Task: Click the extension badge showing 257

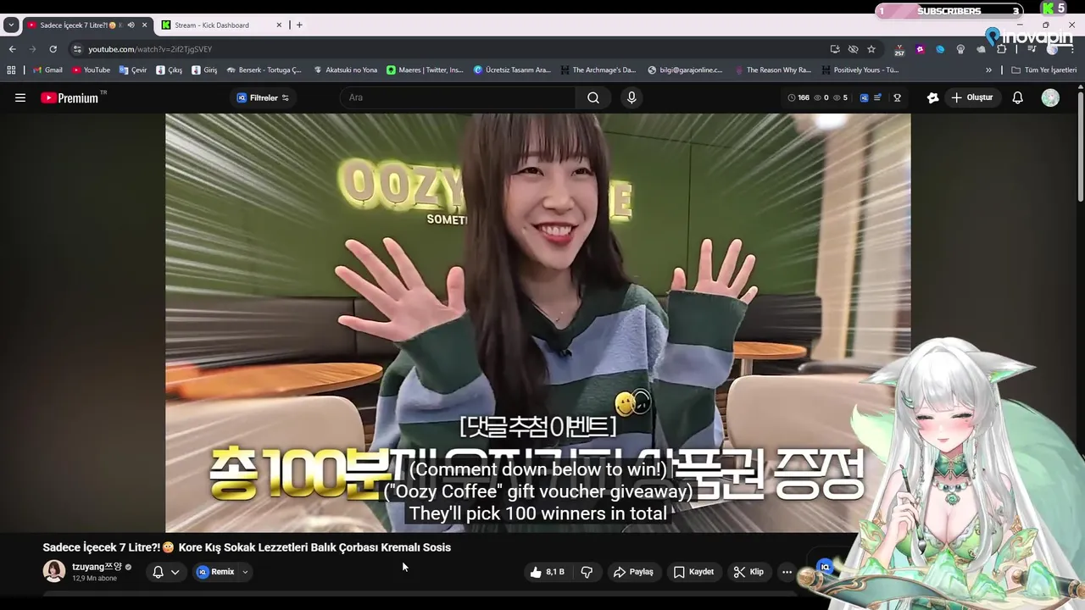Action: click(899, 50)
